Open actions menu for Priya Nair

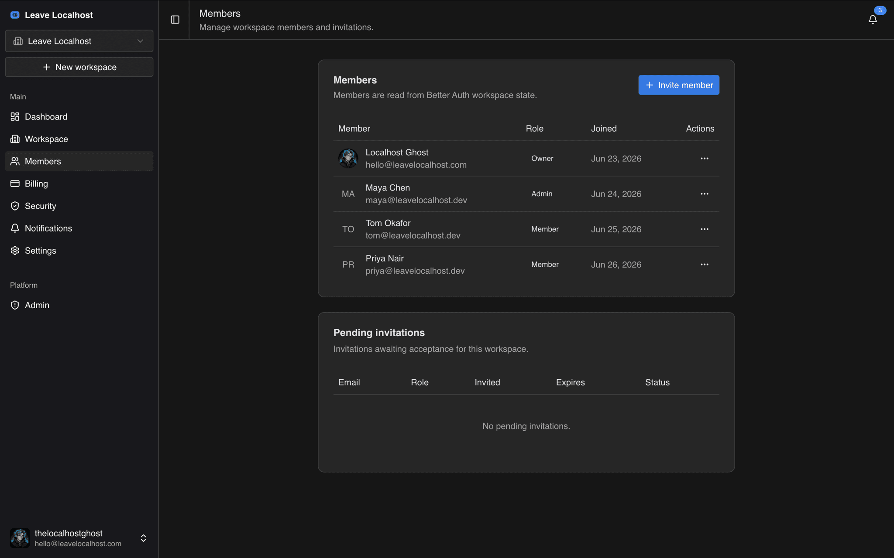pyautogui.click(x=704, y=264)
